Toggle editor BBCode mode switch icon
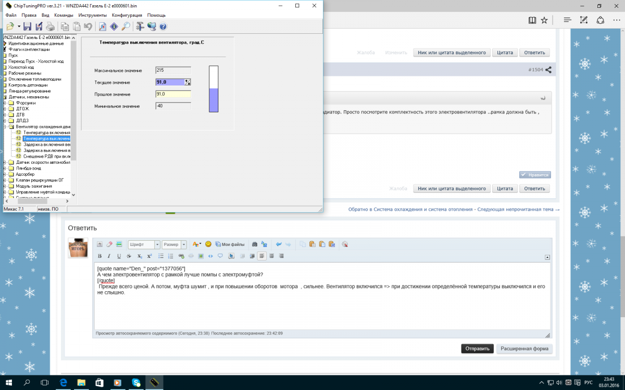Screen dimensions: 625x390 click(x=99, y=244)
